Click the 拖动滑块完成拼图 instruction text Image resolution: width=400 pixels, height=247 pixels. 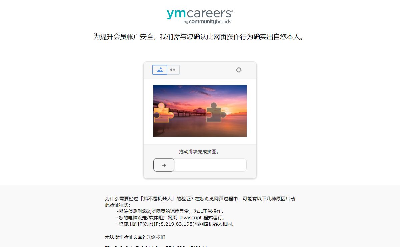point(199,152)
